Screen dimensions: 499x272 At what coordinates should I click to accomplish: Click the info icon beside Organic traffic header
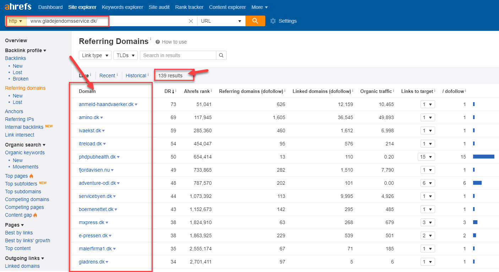pyautogui.click(x=394, y=91)
